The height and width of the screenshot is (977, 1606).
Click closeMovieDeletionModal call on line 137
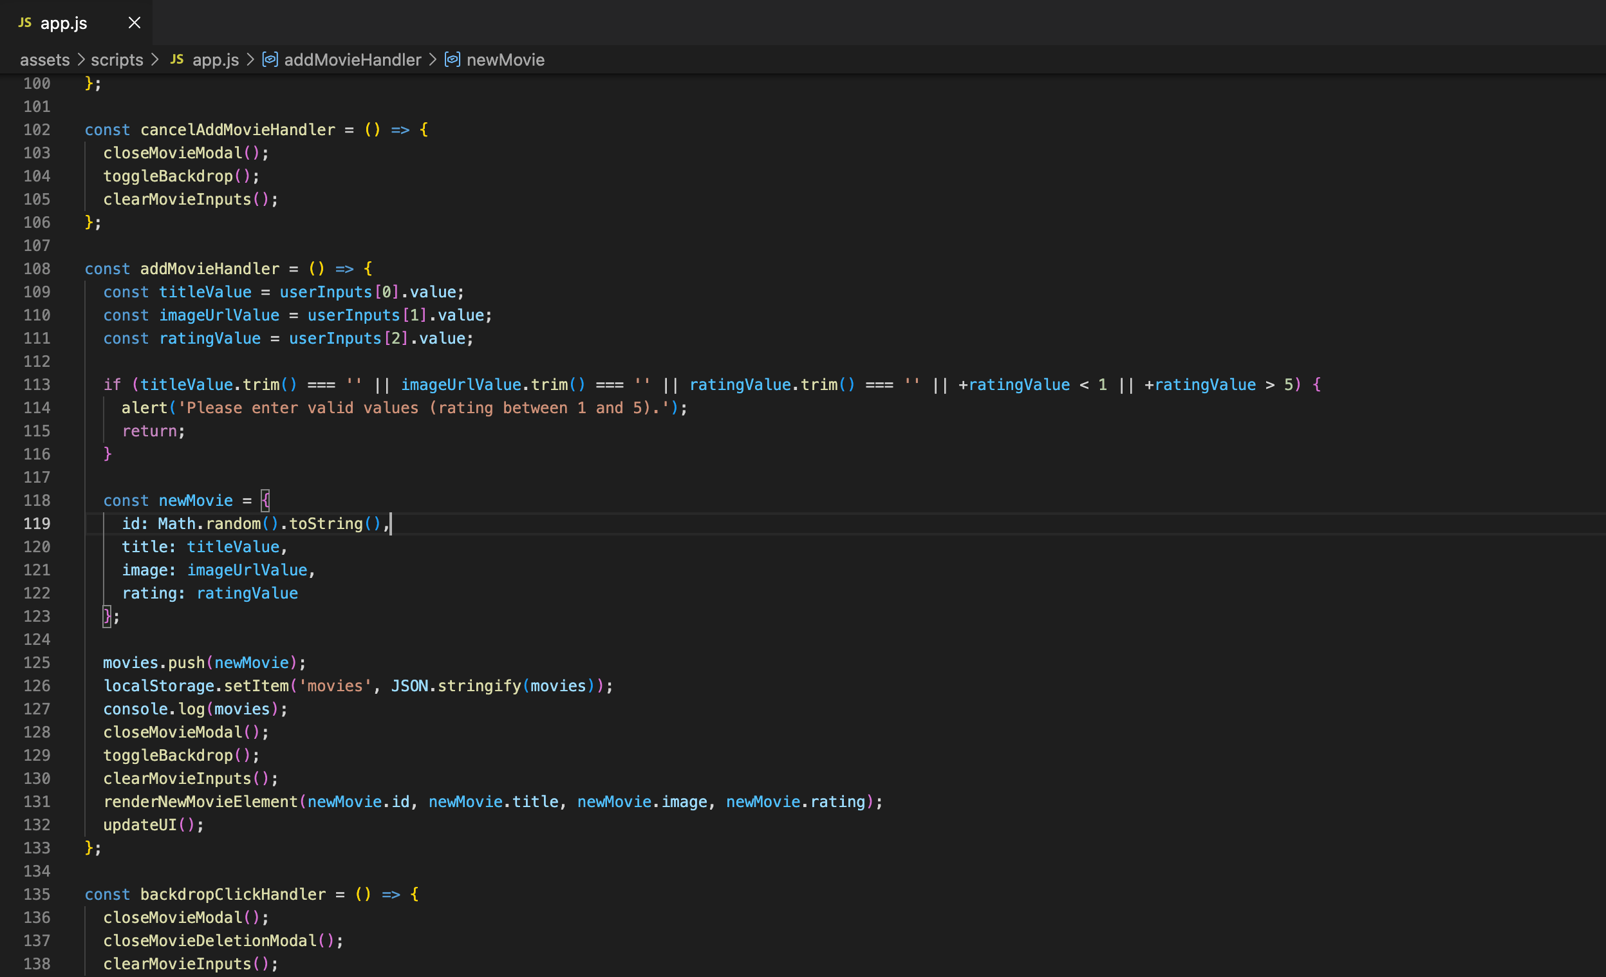(210, 940)
